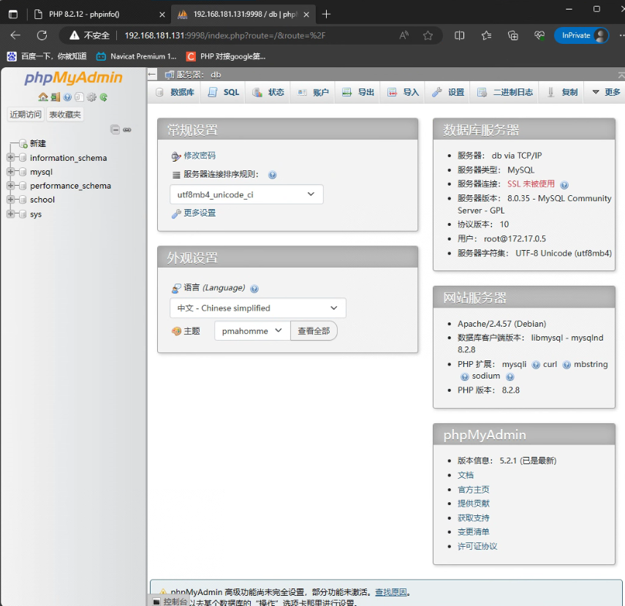Open the Edge Collections icon

point(513,36)
